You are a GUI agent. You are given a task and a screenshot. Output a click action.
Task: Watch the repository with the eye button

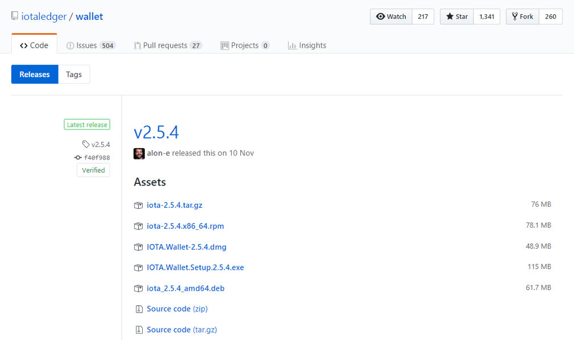click(x=391, y=16)
